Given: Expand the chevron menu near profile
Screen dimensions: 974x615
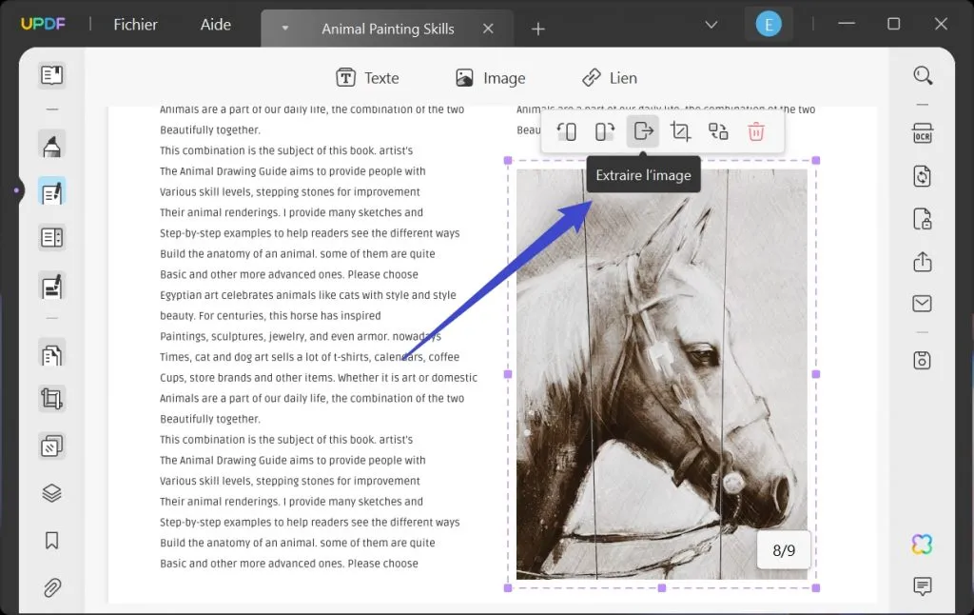Looking at the screenshot, I should point(711,24).
